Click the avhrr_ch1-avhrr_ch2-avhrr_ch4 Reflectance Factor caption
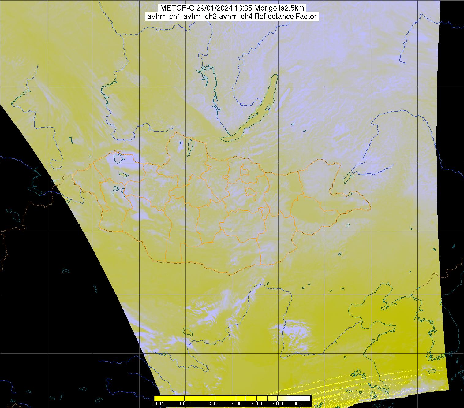This screenshot has width=464, height=408. (232, 17)
